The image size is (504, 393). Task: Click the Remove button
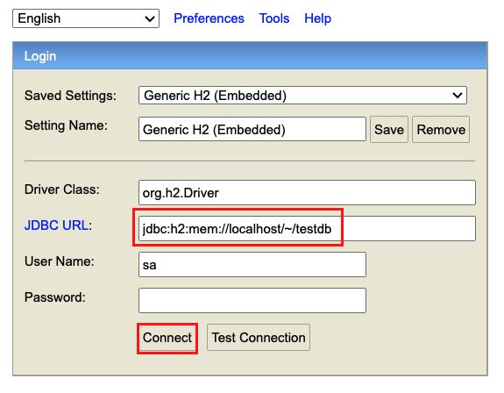coord(441,130)
